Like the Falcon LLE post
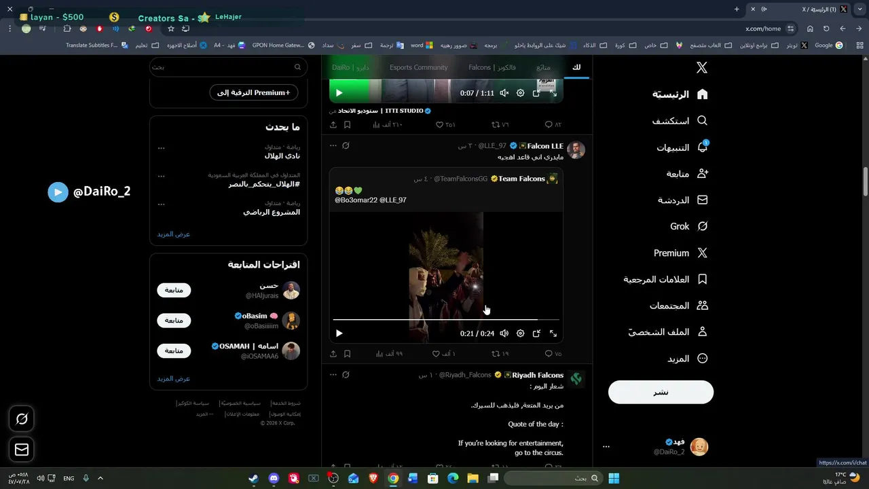The height and width of the screenshot is (489, 869). pos(445,354)
